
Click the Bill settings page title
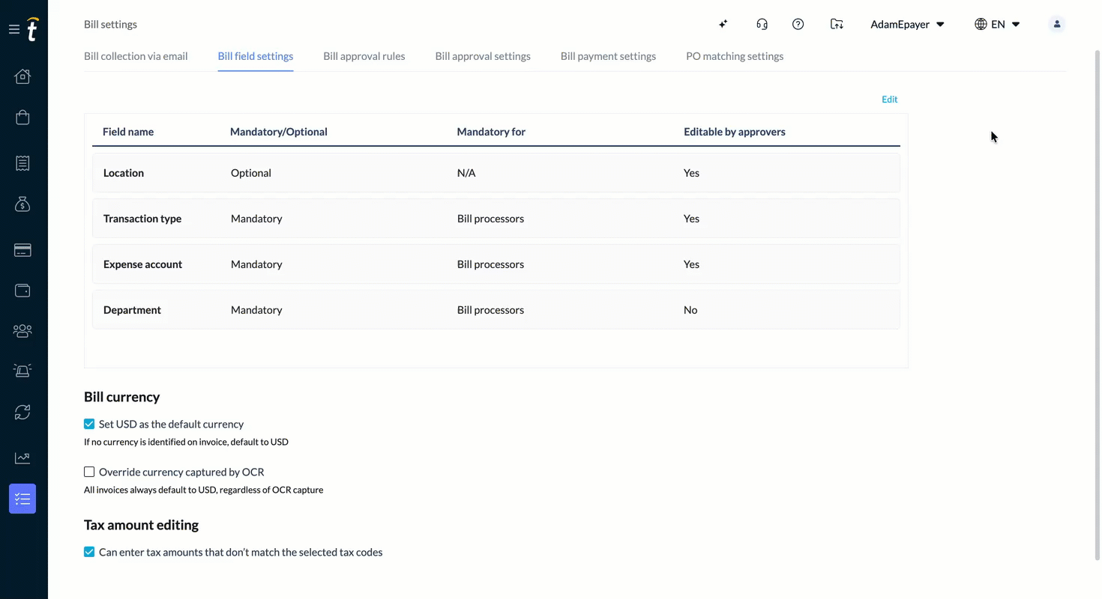tap(110, 24)
